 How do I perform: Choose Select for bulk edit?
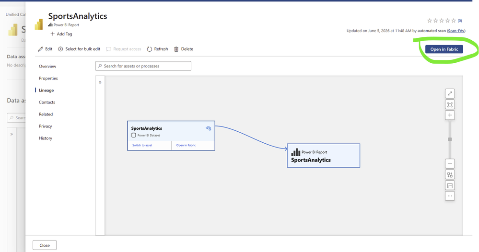click(x=79, y=49)
